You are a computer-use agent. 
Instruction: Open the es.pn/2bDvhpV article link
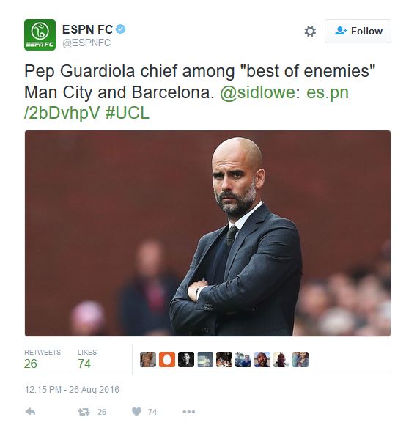coord(186,103)
